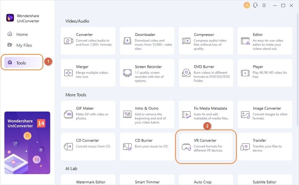Click 'Burn your music to CD.' description
Screen dimensions: 299x185
point(152,146)
